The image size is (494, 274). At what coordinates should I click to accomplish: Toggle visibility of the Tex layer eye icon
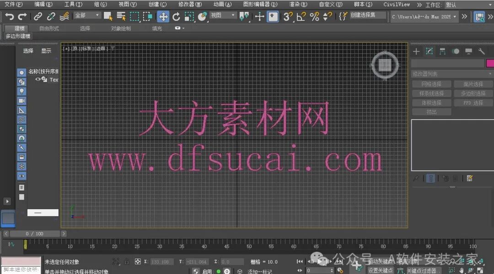pyautogui.click(x=37, y=79)
